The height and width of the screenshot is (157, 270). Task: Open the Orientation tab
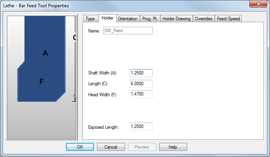(x=128, y=19)
